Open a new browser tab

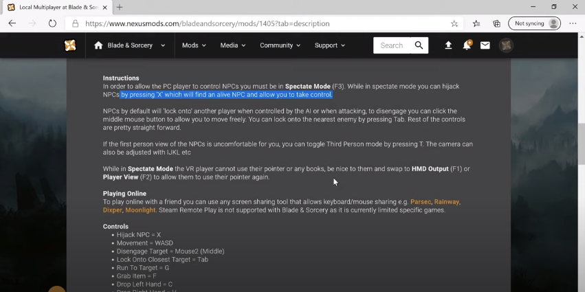[x=120, y=7]
